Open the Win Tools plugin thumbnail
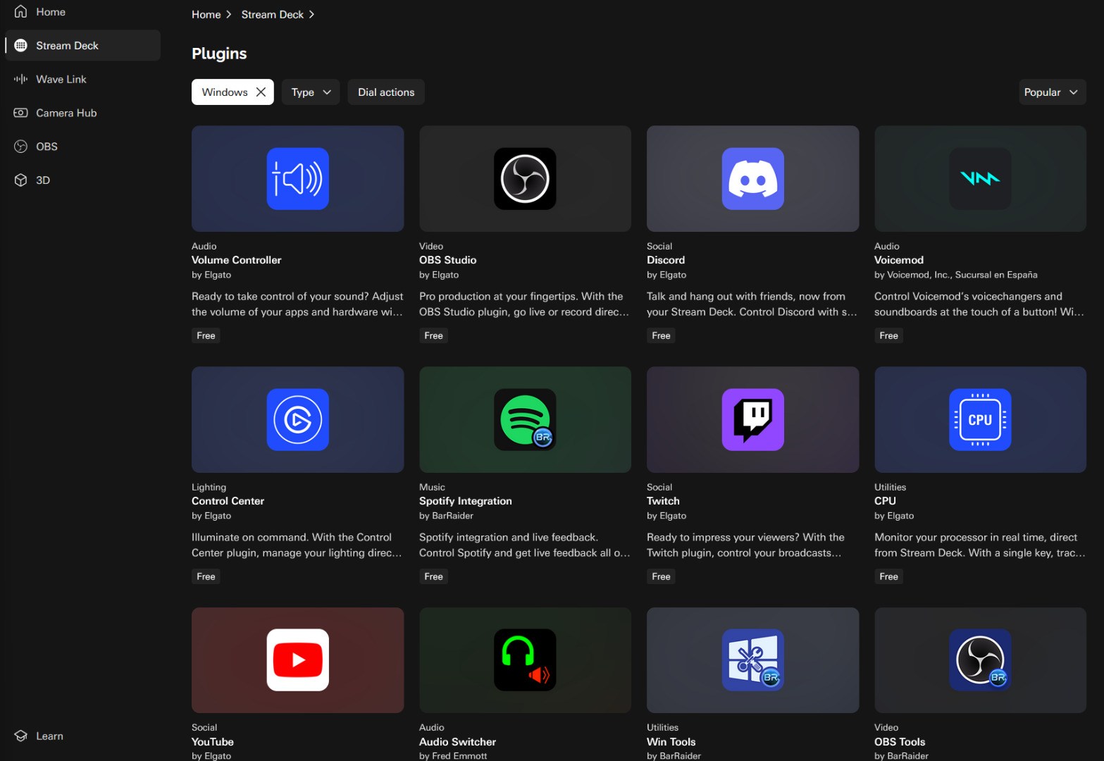The height and width of the screenshot is (761, 1104). 752,660
